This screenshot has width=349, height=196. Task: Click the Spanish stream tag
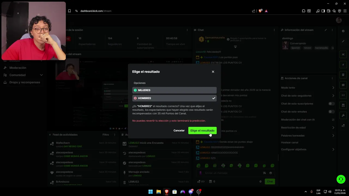point(296,48)
